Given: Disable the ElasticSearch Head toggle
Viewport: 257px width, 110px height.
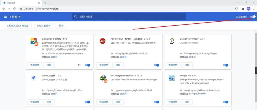Looking at the screenshot, I should [225, 65].
